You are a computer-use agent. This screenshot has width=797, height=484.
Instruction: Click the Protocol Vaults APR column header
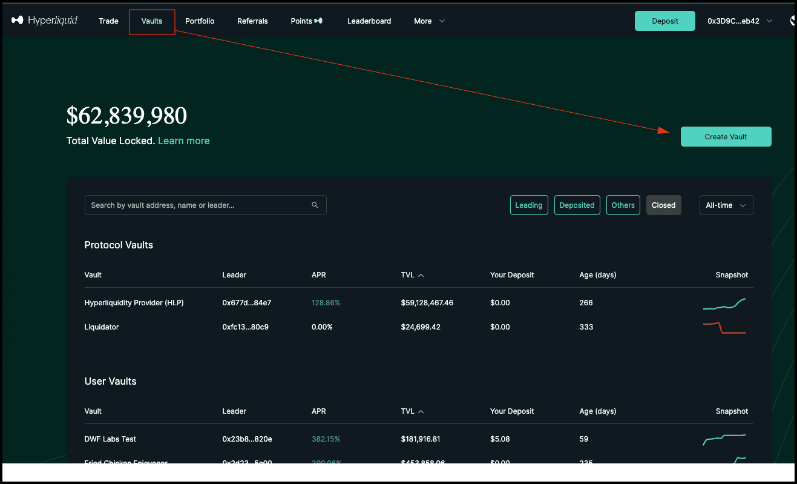pyautogui.click(x=319, y=275)
